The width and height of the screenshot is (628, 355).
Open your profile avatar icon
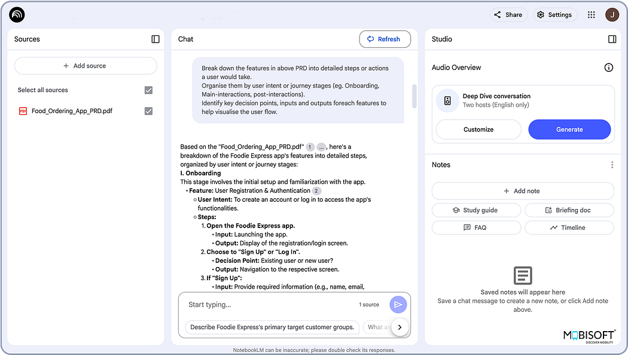(612, 14)
